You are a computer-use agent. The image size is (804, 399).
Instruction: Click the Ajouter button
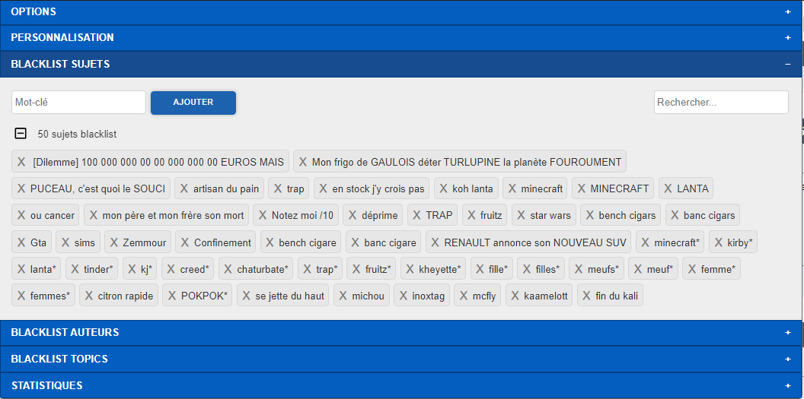pyautogui.click(x=193, y=103)
